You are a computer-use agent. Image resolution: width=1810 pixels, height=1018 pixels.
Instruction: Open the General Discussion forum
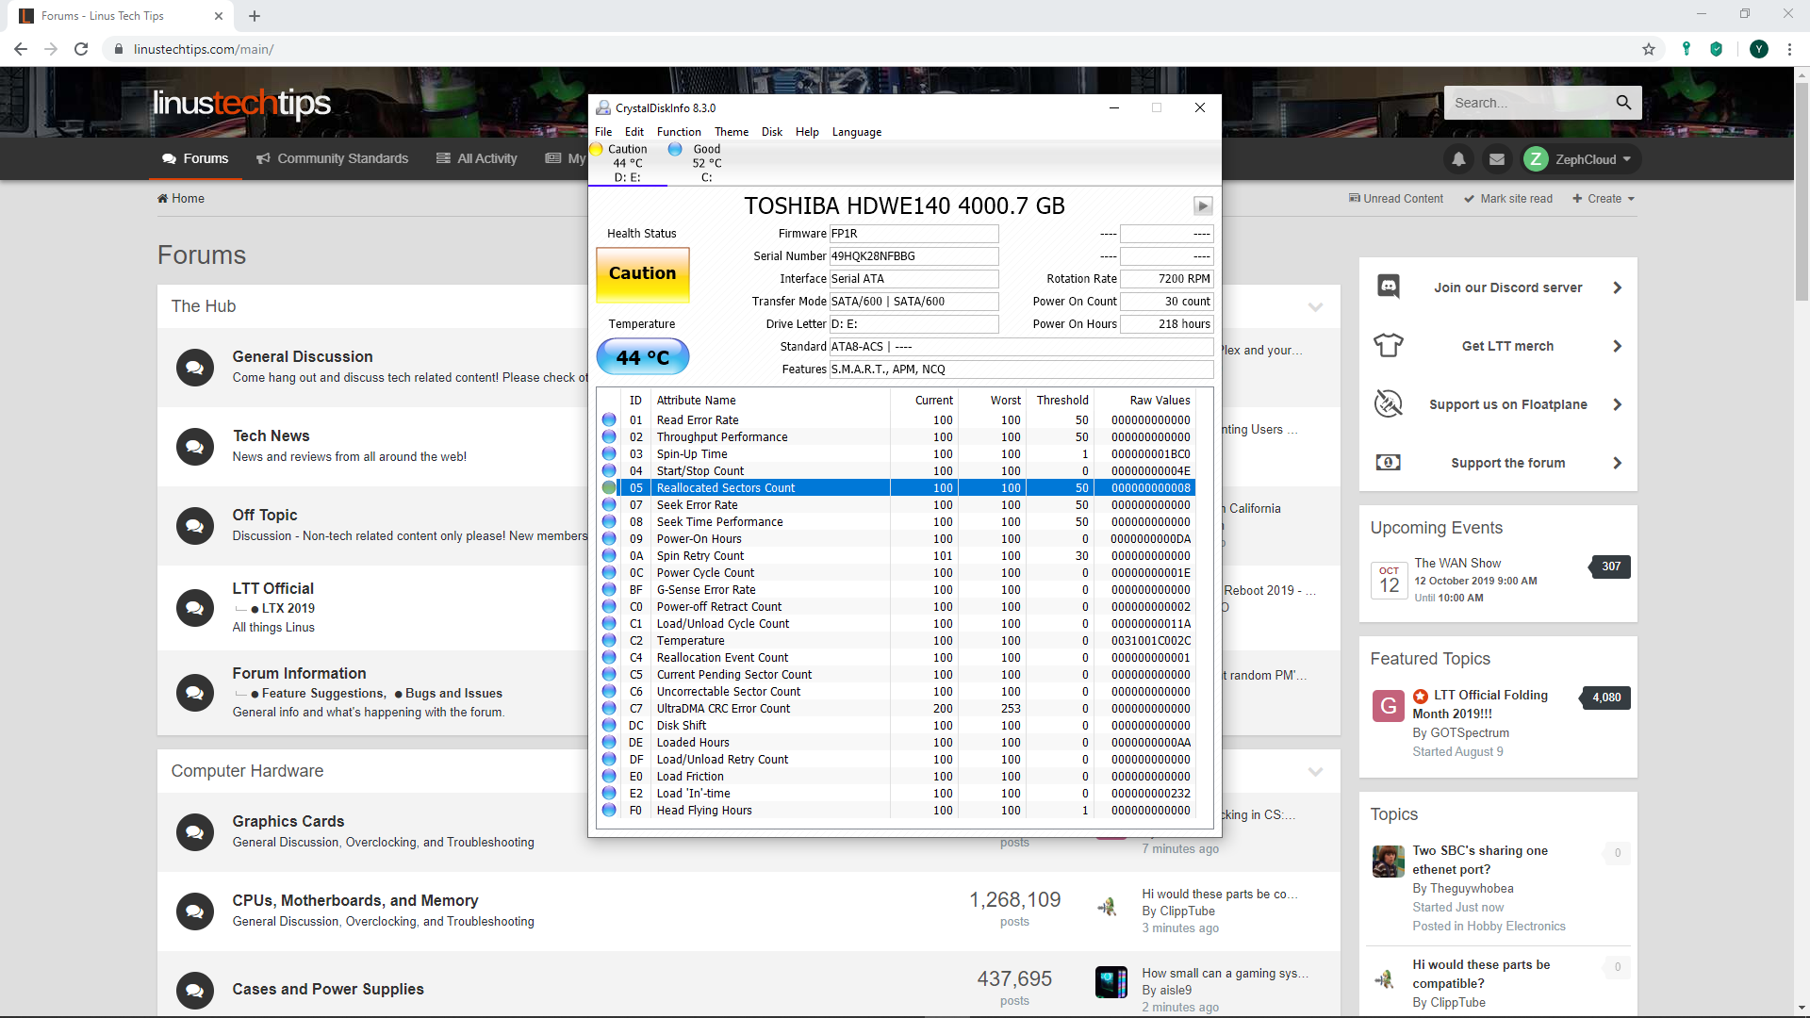point(303,356)
